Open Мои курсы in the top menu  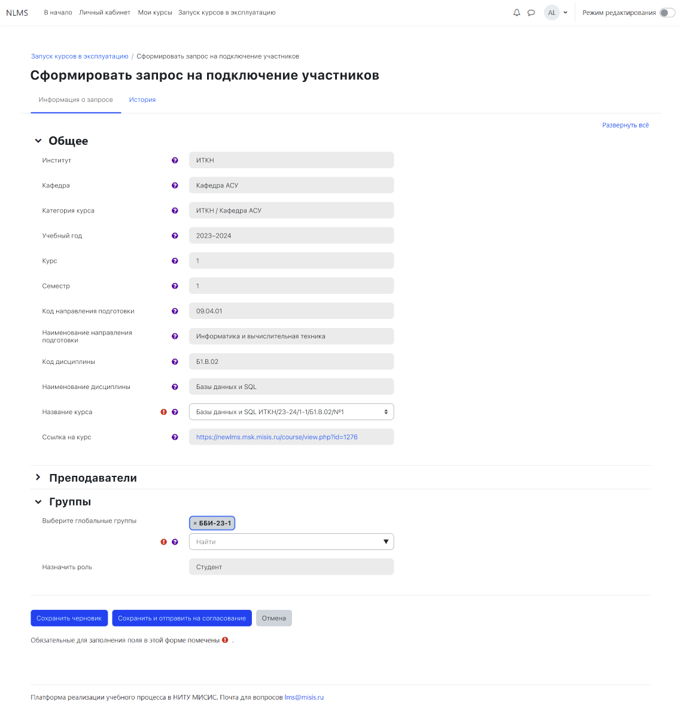coord(155,13)
